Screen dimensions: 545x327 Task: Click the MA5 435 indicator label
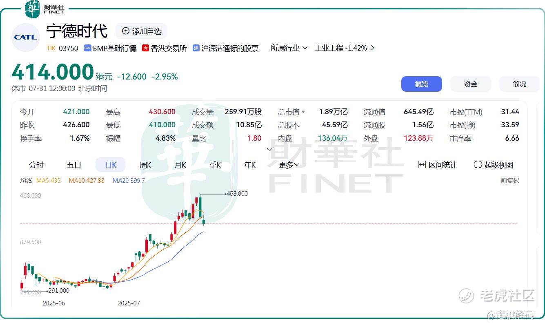click(x=48, y=180)
